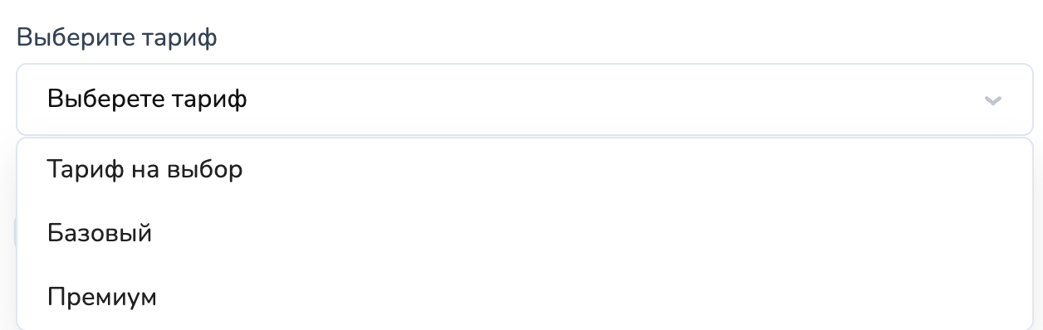Collapse the 'Выберете тариф' dropdown field
This screenshot has height=330, width=1043.
click(525, 99)
